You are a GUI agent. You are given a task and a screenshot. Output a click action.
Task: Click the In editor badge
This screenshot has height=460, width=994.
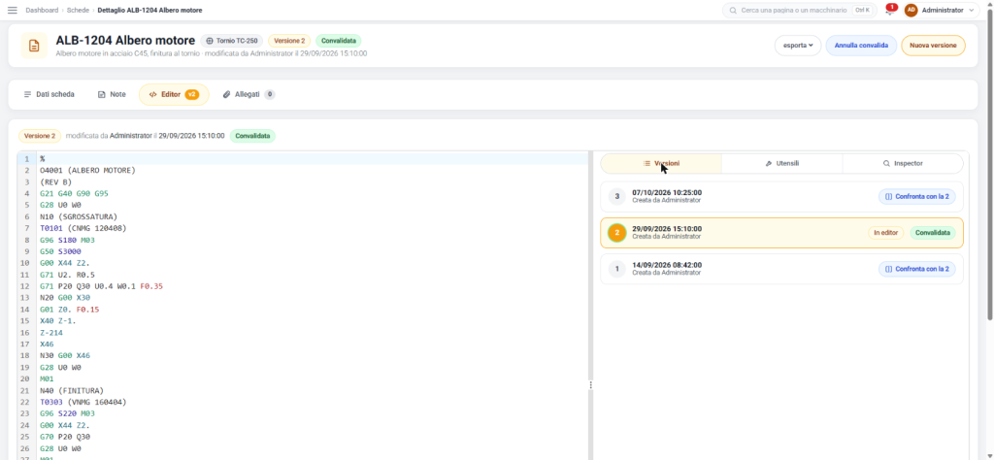point(885,233)
